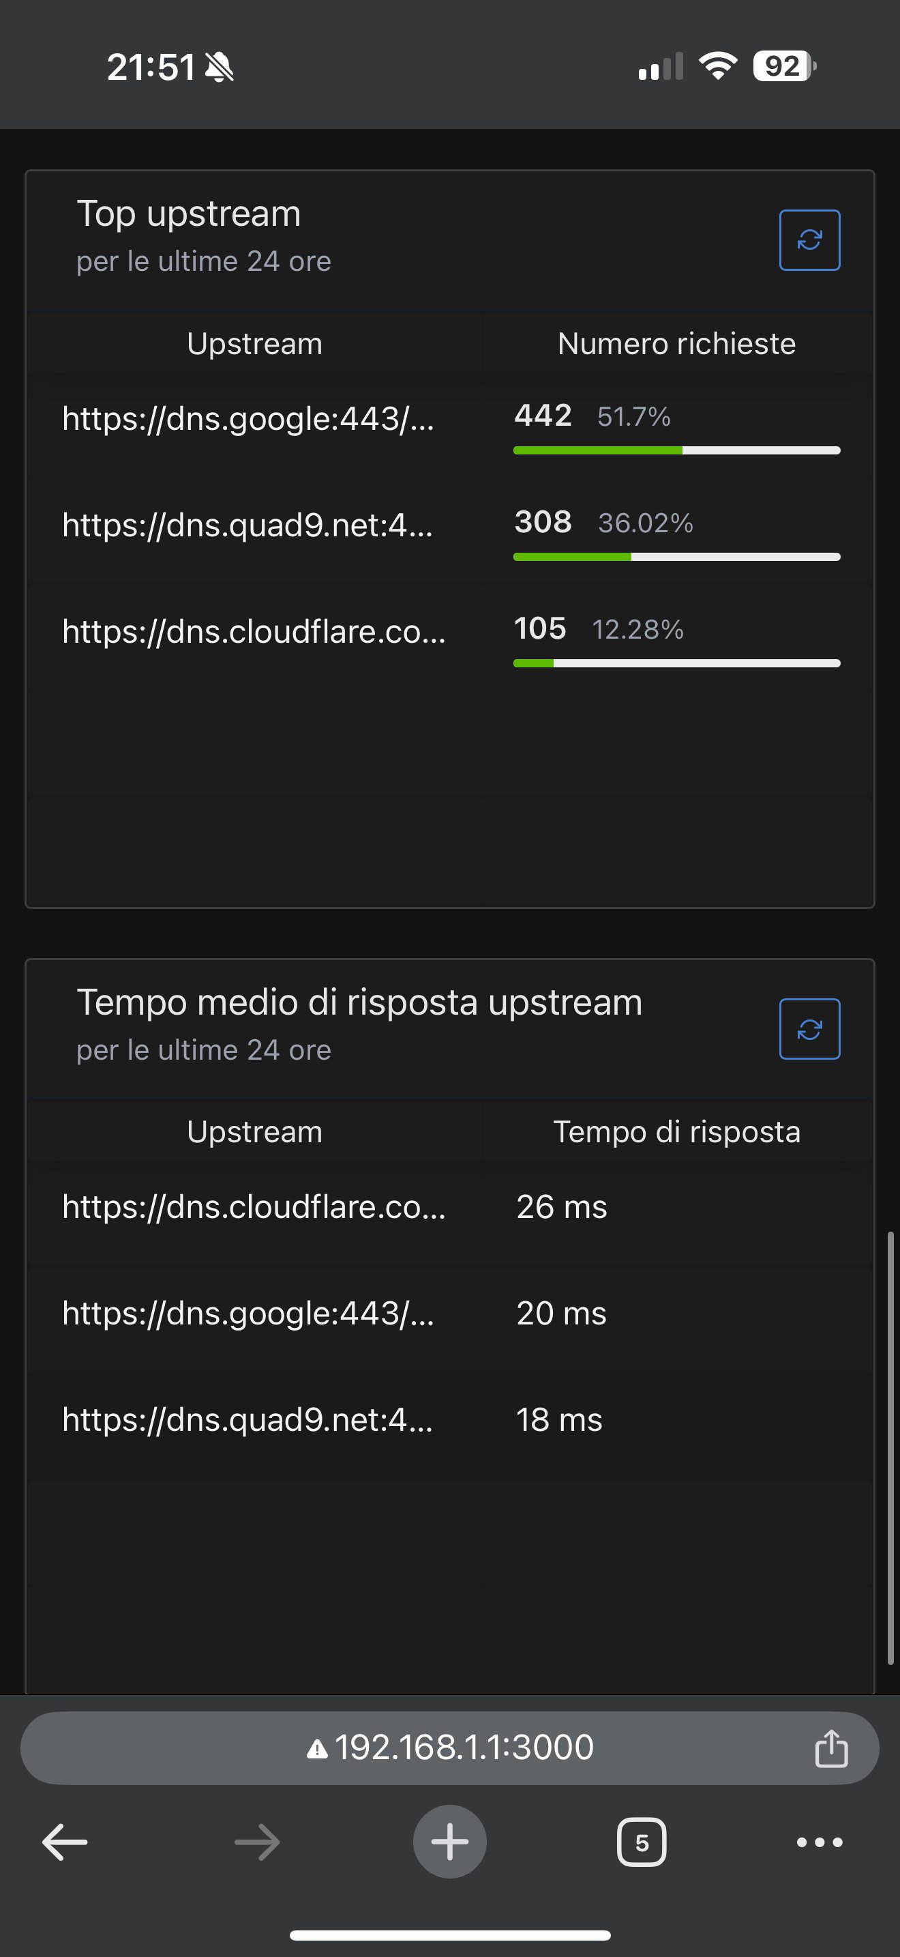Viewport: 900px width, 1957px height.
Task: Select the 192.168.1.1:3000 address field
Action: tap(450, 1748)
